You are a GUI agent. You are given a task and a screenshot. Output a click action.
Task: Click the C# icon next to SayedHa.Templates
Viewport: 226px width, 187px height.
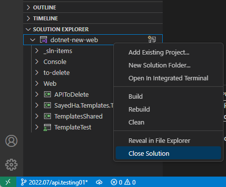[x=47, y=105]
